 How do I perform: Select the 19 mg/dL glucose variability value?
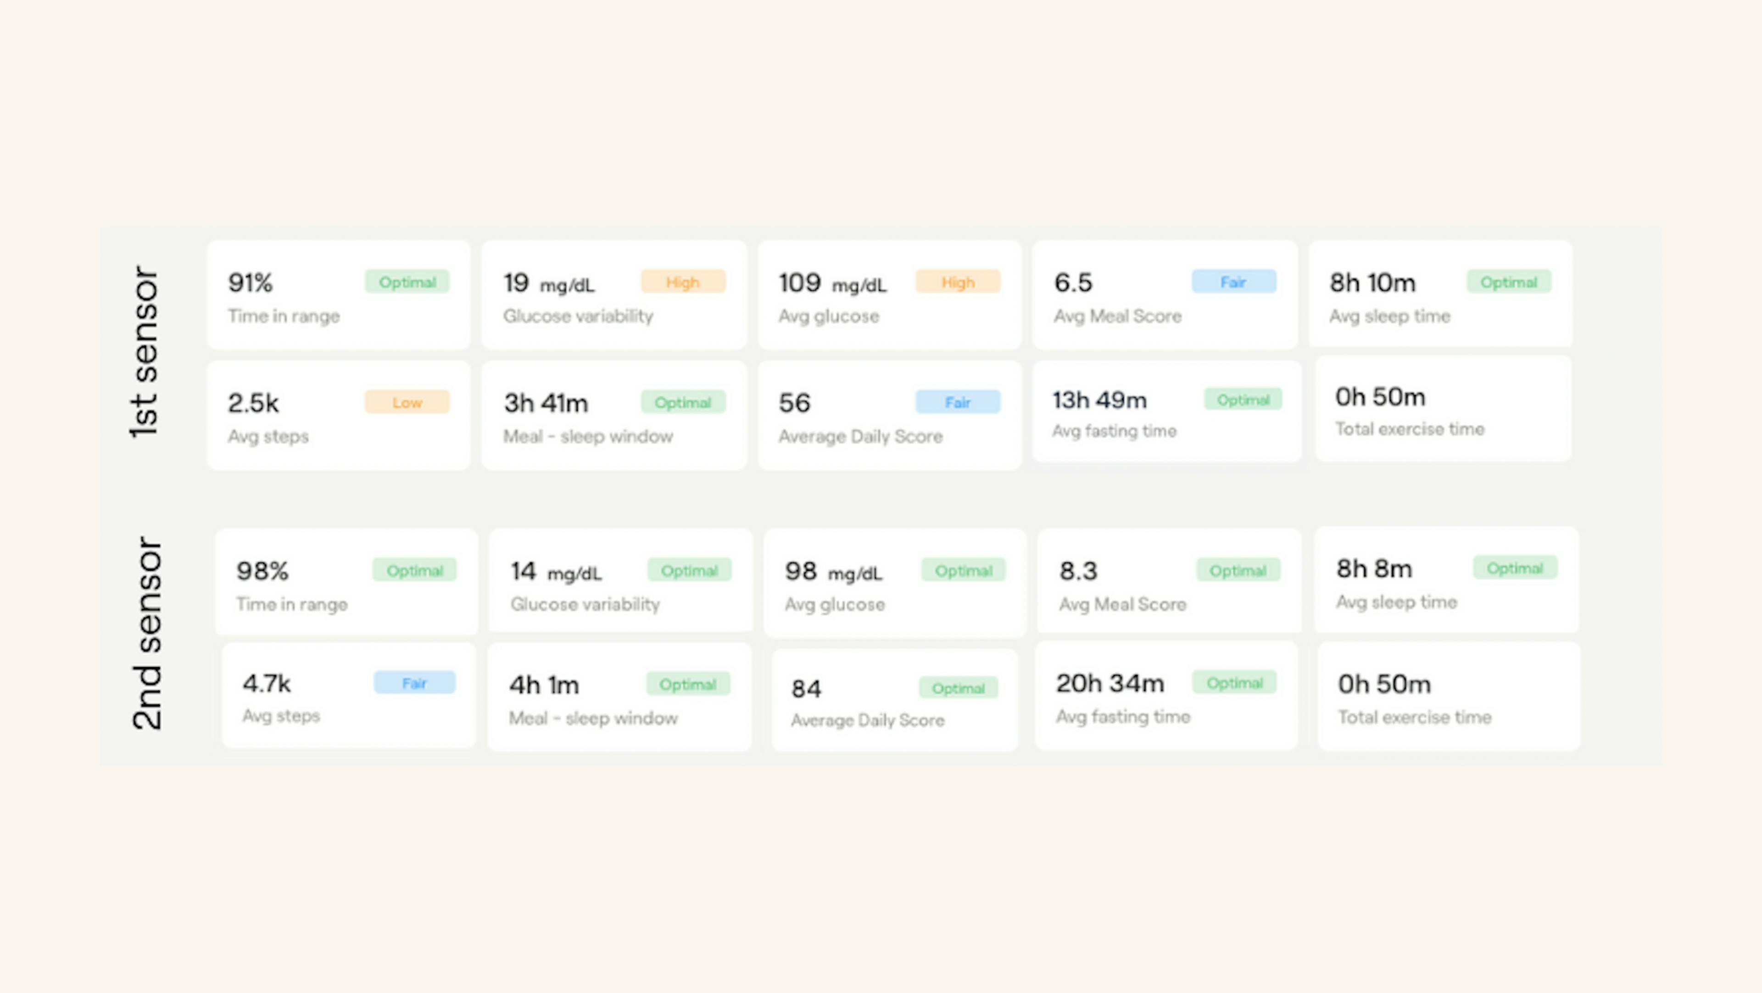coord(549,283)
